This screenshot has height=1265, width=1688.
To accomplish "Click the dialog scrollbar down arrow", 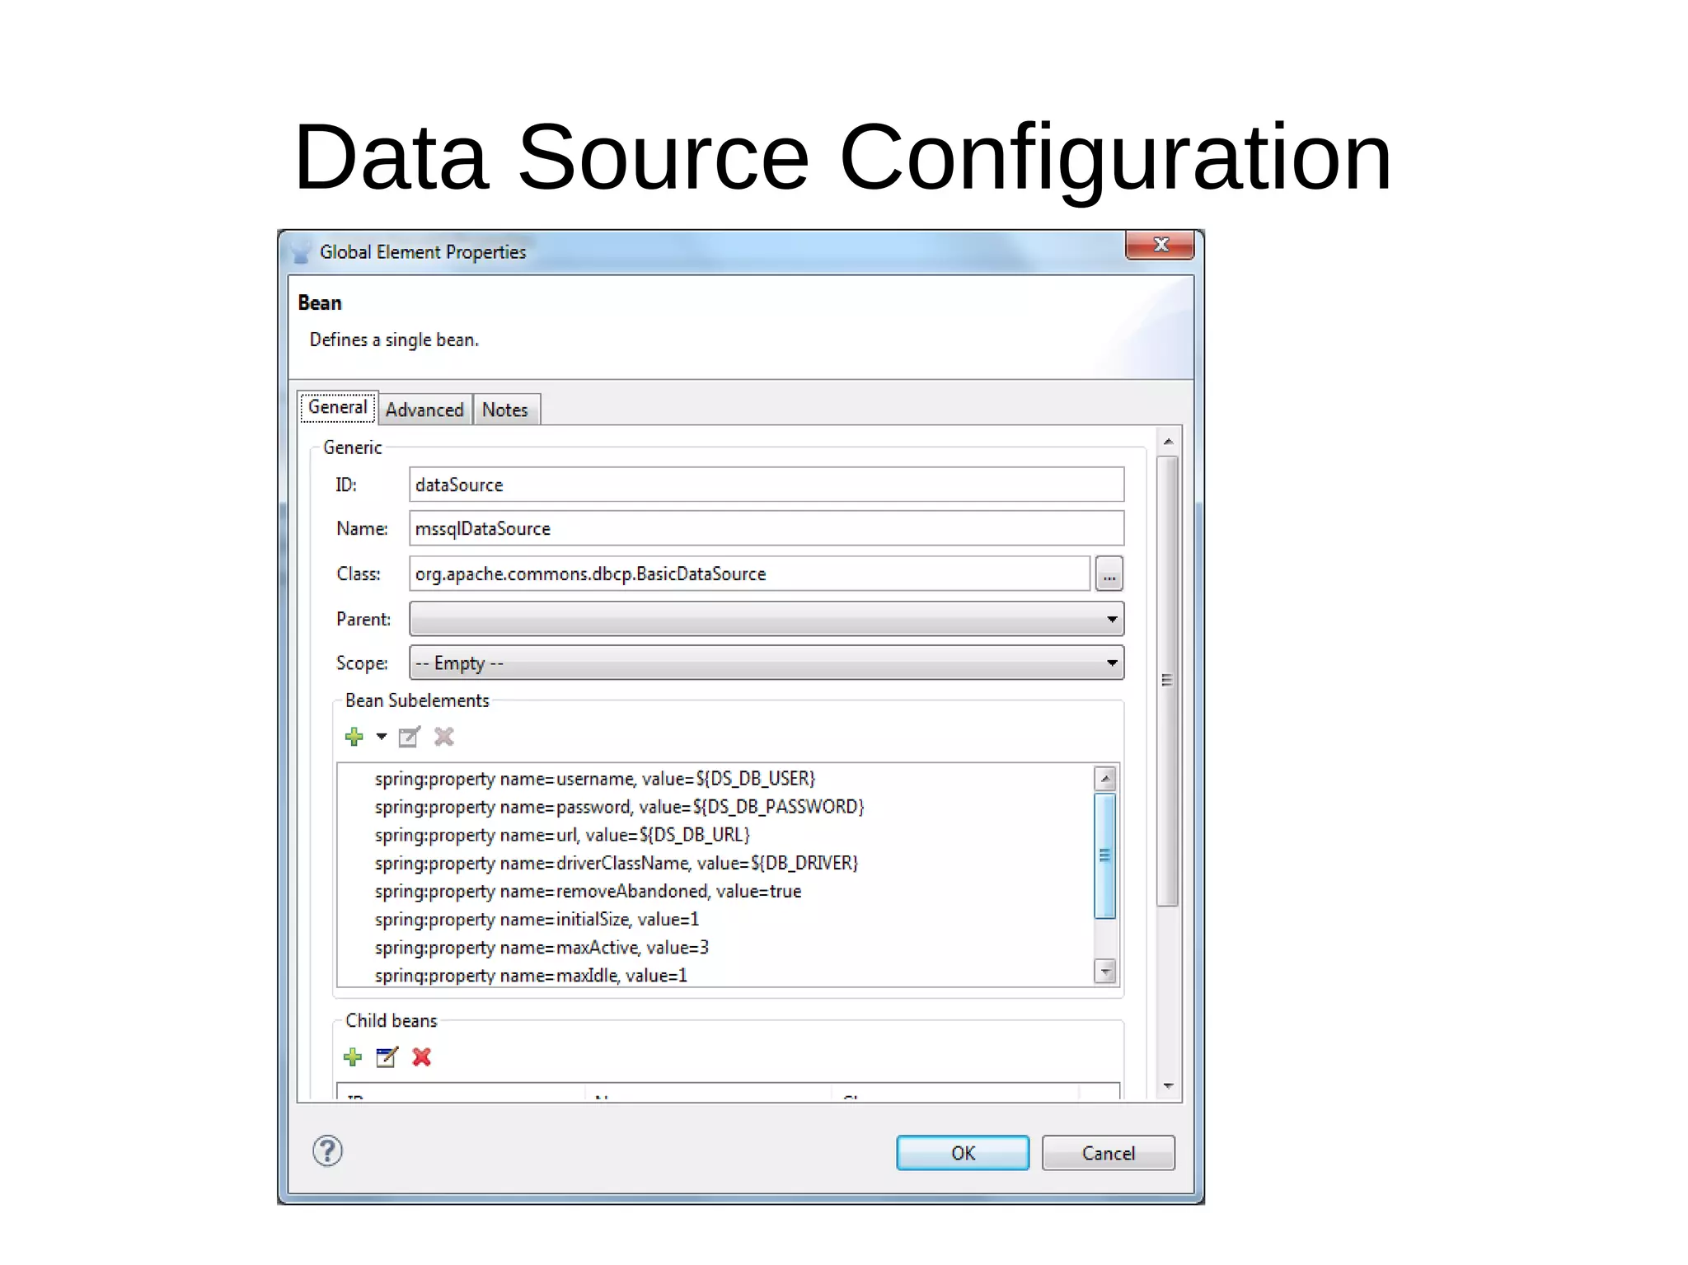I will (1168, 1086).
